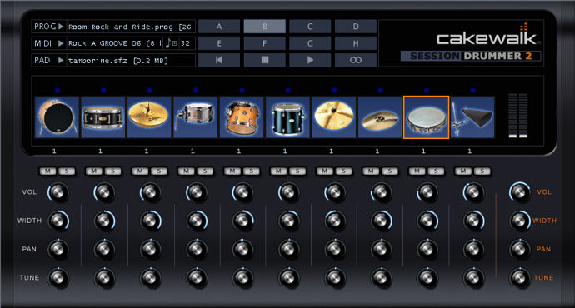The image size is (575, 308).
Task: Select the cowbell pad
Action: coord(472,117)
